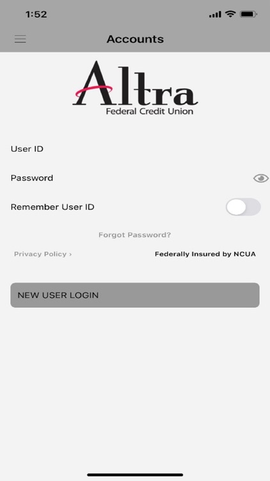The height and width of the screenshot is (481, 270).
Task: Tap the red swoosh in Altra logo
Action: (x=94, y=91)
